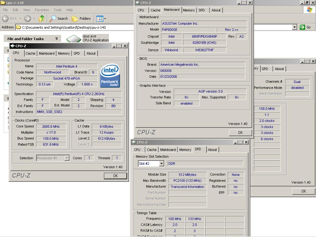
Task: Click the PC2100 (133 MHz) bandwidth field
Action: [188, 181]
